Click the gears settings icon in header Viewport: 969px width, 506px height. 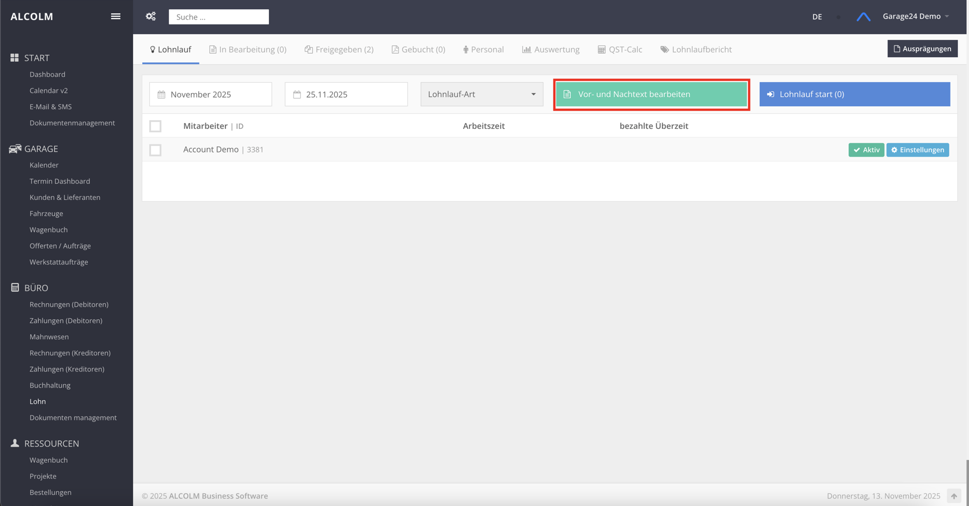pyautogui.click(x=151, y=17)
